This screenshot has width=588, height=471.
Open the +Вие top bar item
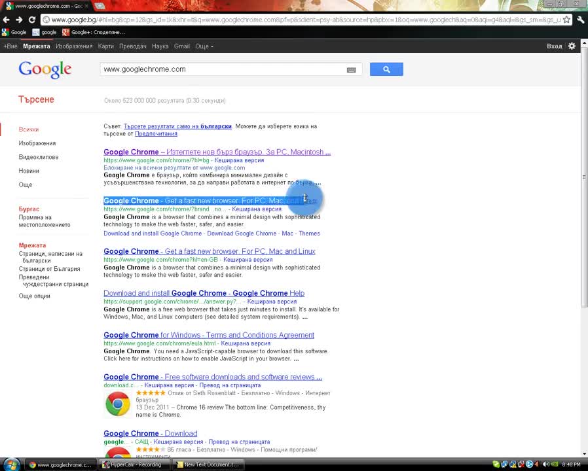(10, 46)
